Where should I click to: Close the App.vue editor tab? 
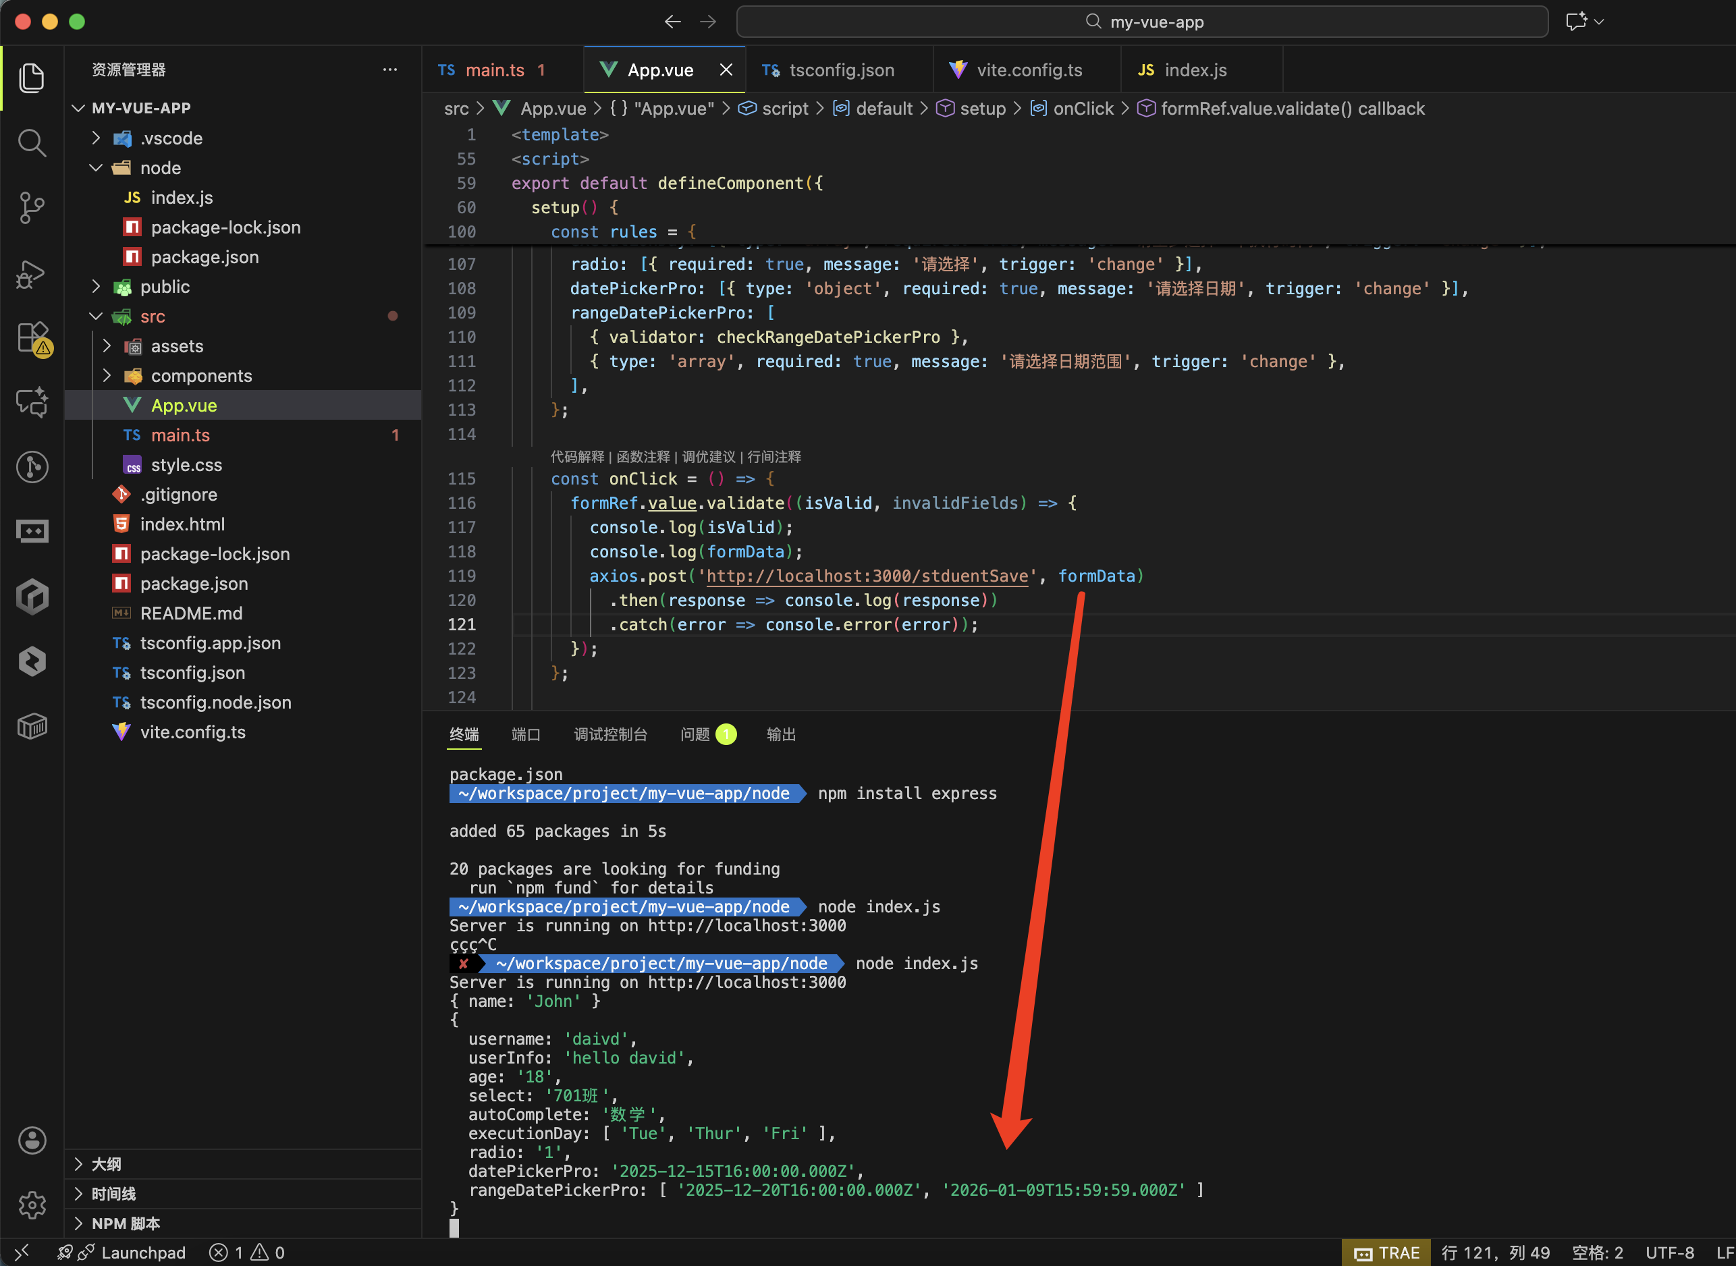point(726,70)
